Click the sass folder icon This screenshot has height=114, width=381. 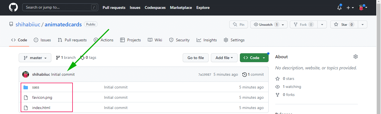tap(26, 87)
